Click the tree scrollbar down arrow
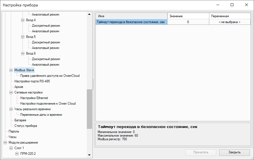Image resolution: width=254 pixels, height=160 pixels. tap(89, 155)
